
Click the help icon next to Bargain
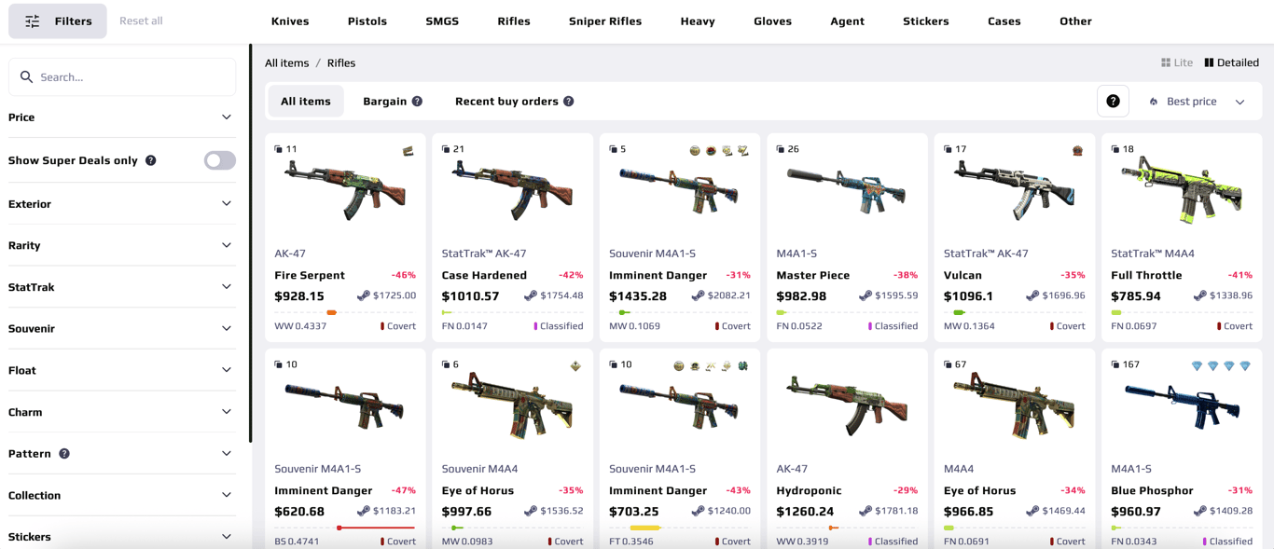click(x=417, y=102)
